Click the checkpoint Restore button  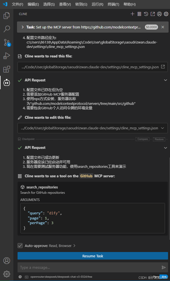click(159, 139)
